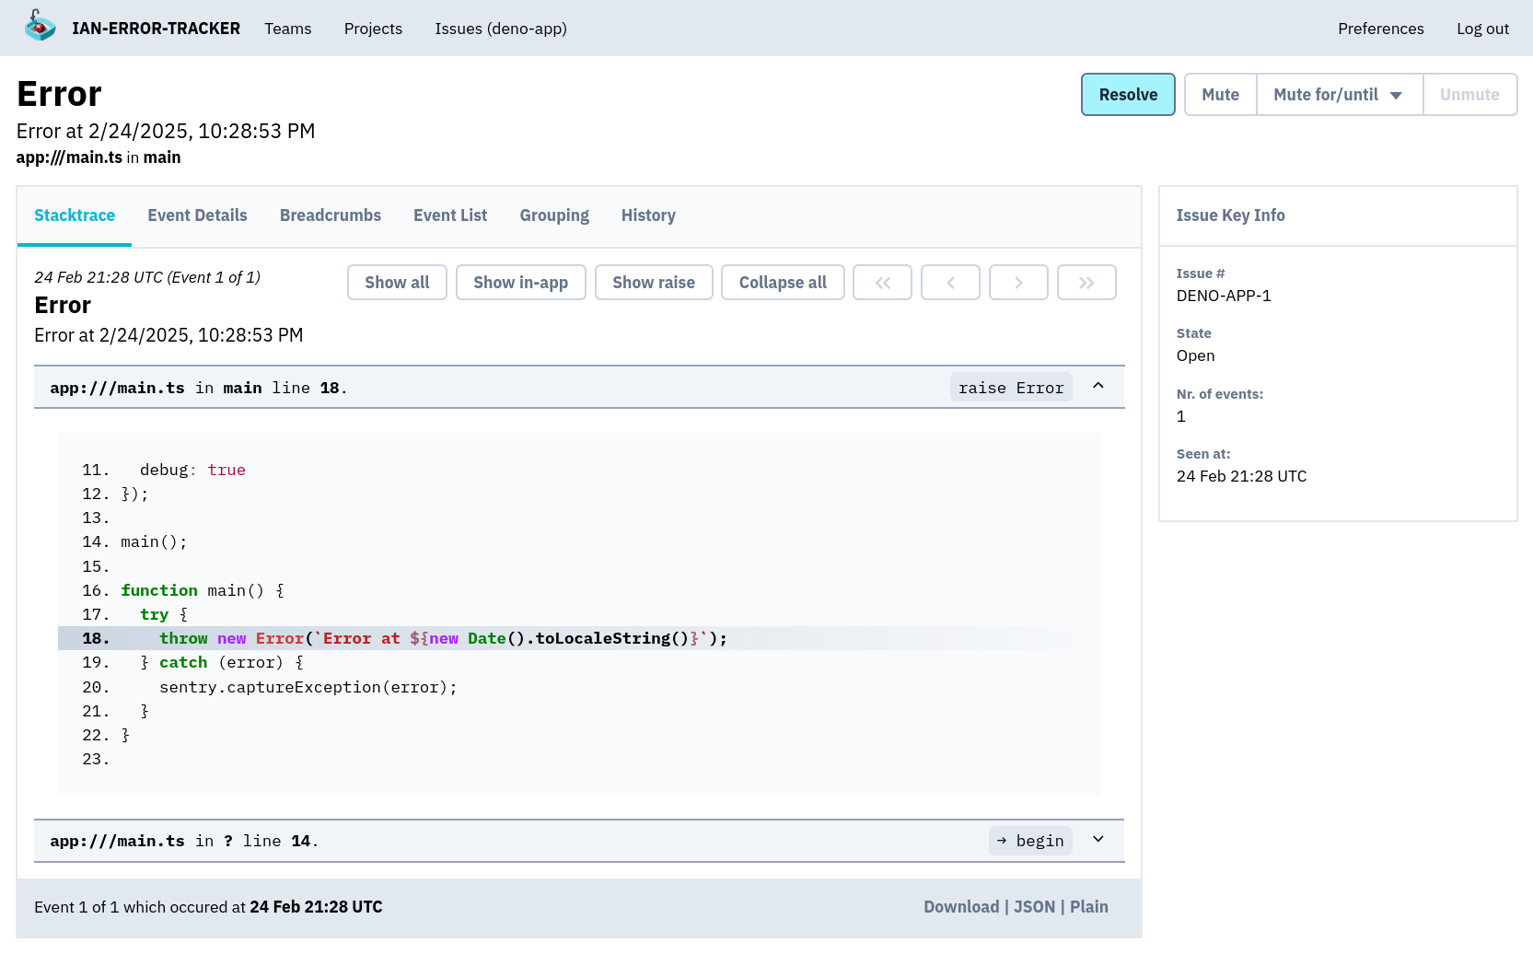
Task: Click frame header app:///main.ts line 14
Action: pos(579,841)
